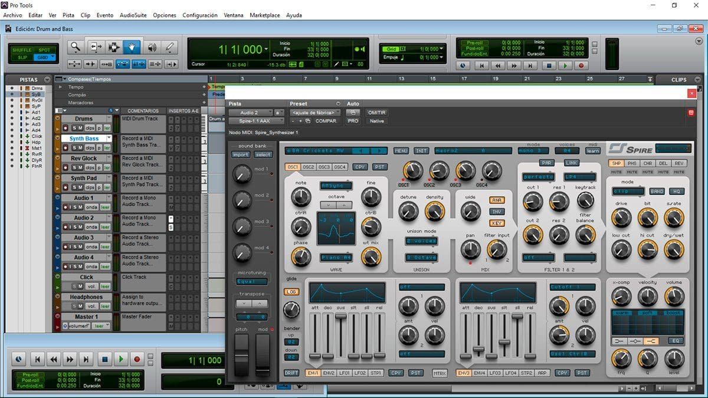The height and width of the screenshot is (398, 708).
Task: Select the Trim tool
Action: point(96,47)
